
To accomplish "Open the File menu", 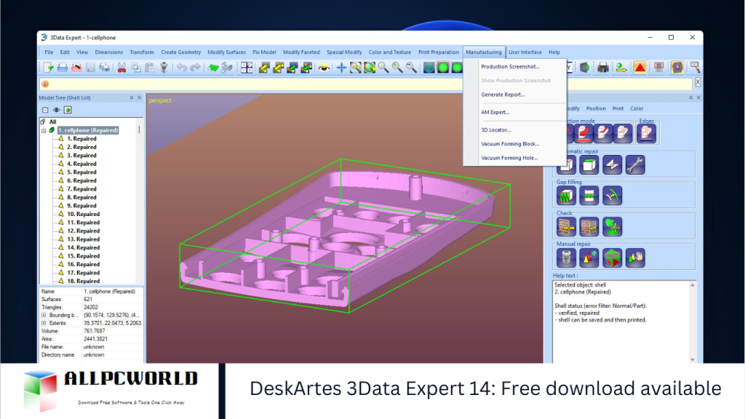I will (49, 52).
